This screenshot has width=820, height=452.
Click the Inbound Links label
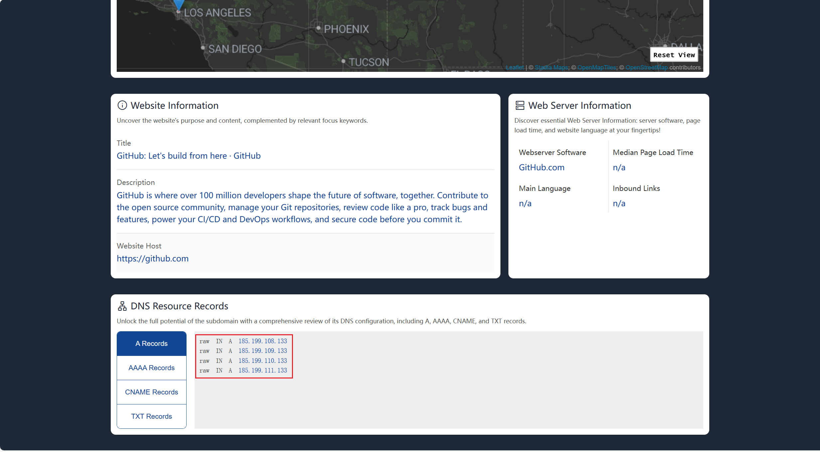[636, 188]
